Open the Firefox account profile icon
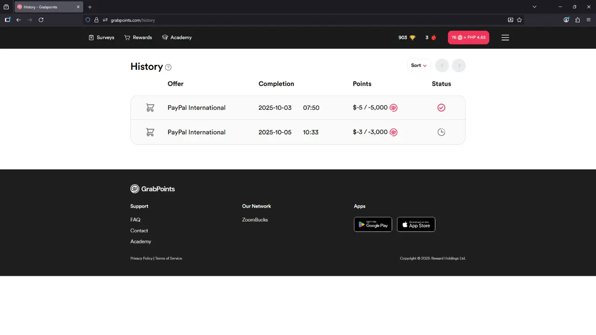This screenshot has height=335, width=596. point(566,20)
